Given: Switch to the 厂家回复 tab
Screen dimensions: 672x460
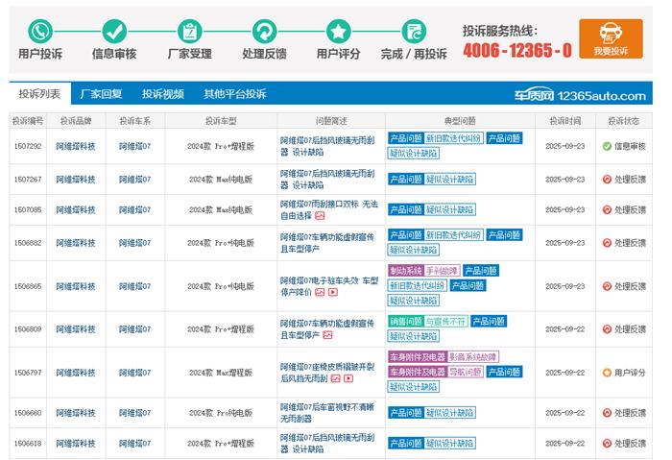Looking at the screenshot, I should pos(101,94).
